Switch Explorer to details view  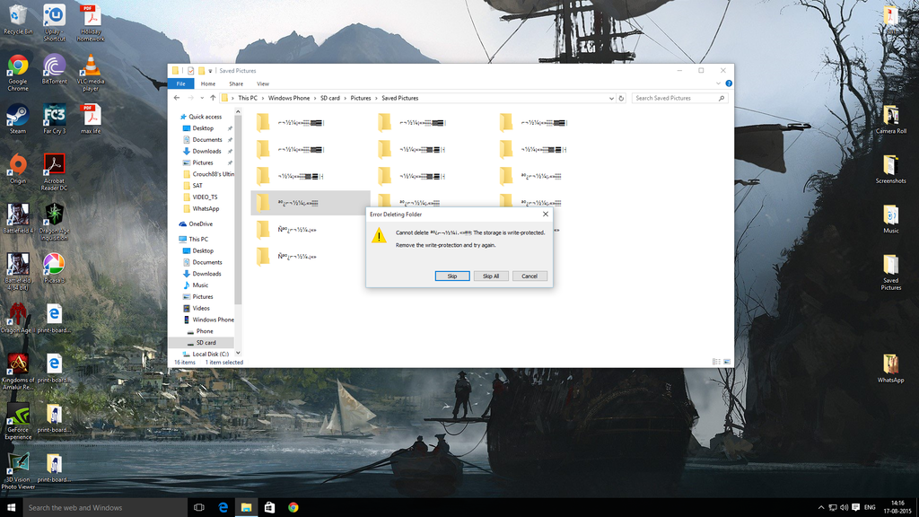click(x=716, y=363)
